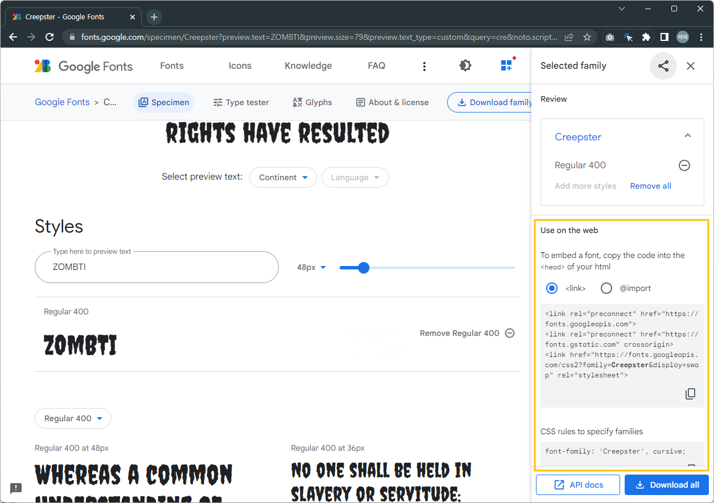The height and width of the screenshot is (503, 714).
Task: Open the tab search chevron
Action: click(622, 9)
